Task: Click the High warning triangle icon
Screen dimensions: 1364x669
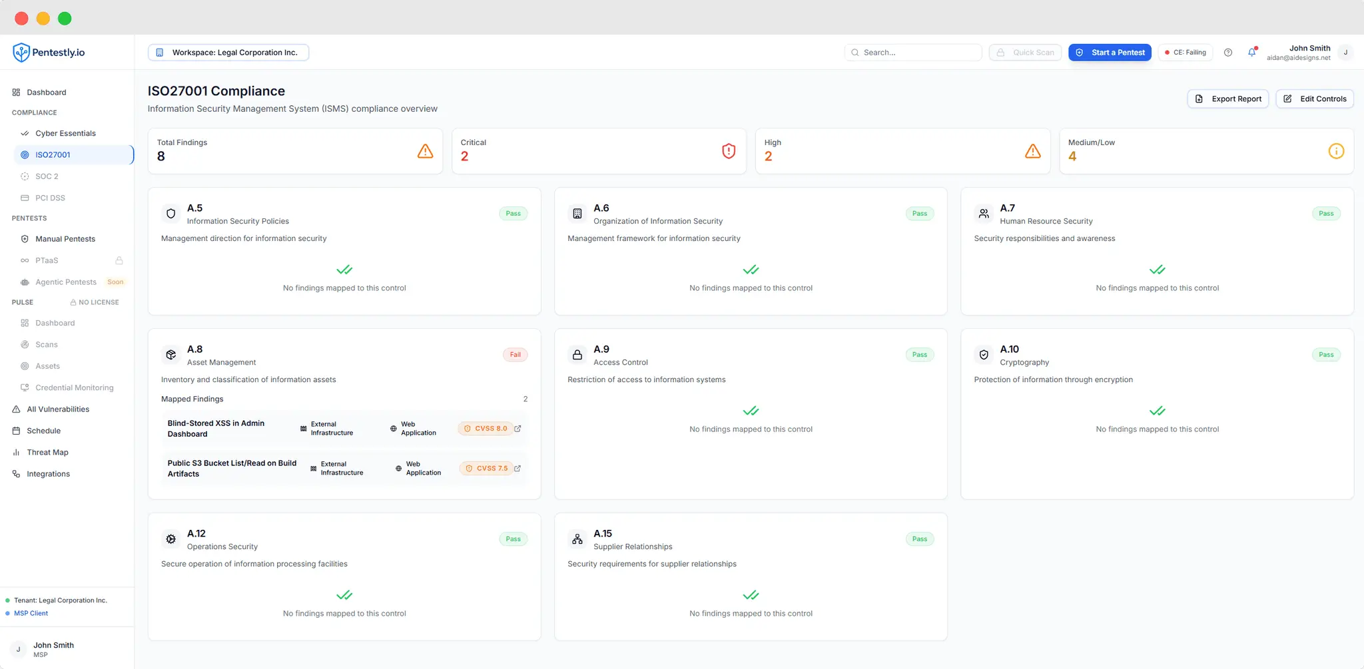Action: [1033, 151]
